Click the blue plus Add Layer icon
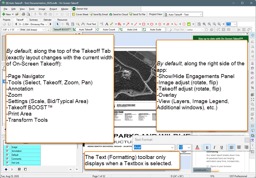Image resolution: width=256 pixels, height=178 pixels. (x=6, y=169)
